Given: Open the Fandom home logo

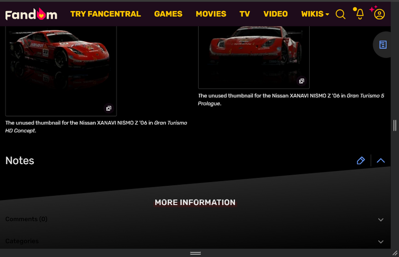Looking at the screenshot, I should coord(31,14).
